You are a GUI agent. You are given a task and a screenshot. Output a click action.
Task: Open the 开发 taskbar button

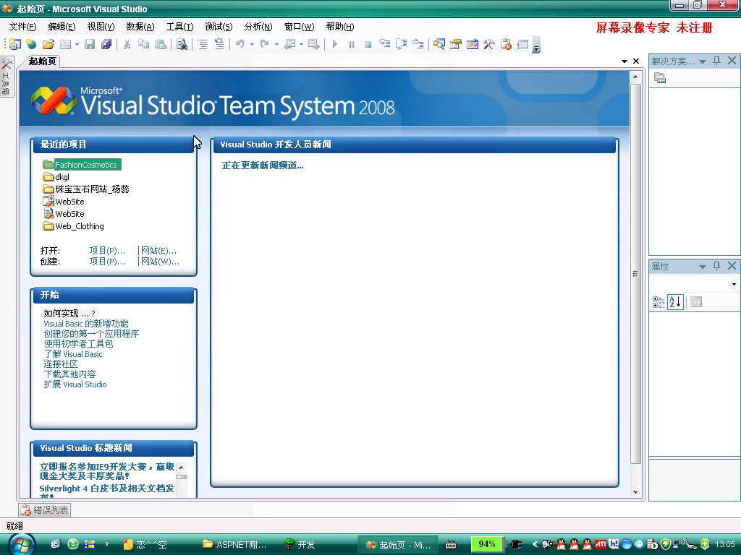pyautogui.click(x=300, y=545)
